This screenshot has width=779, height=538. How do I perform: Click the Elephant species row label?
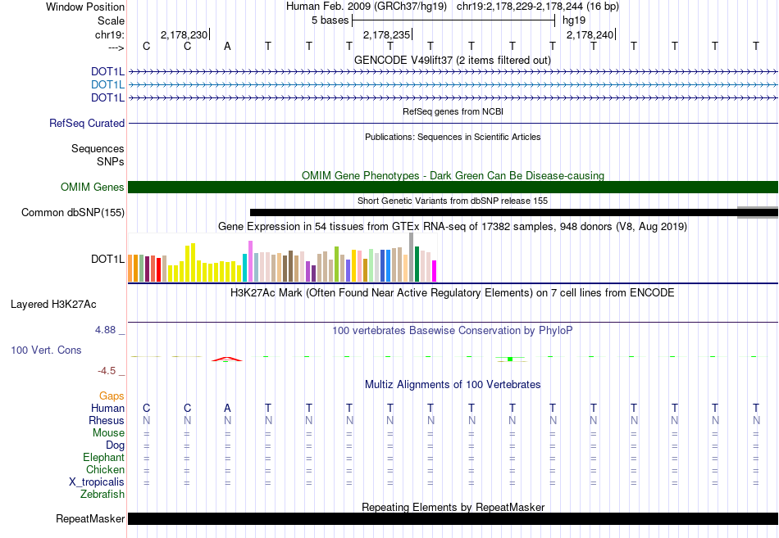[103, 458]
